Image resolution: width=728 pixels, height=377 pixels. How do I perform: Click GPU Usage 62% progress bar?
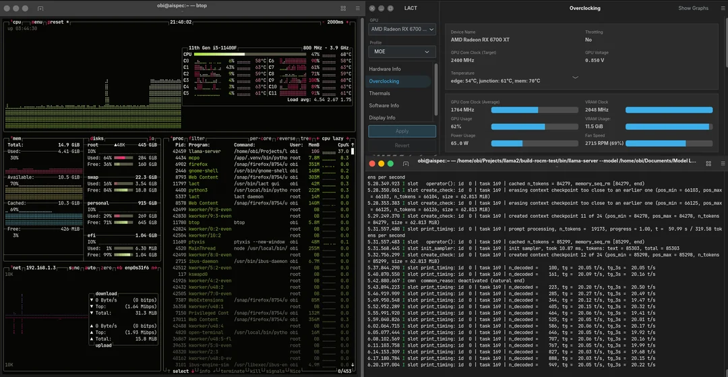535,127
